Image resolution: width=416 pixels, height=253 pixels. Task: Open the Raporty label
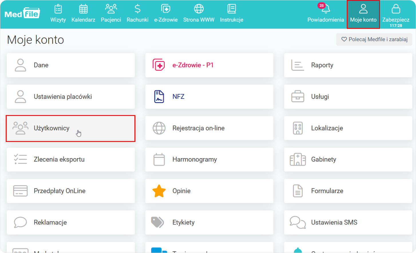[x=322, y=65]
